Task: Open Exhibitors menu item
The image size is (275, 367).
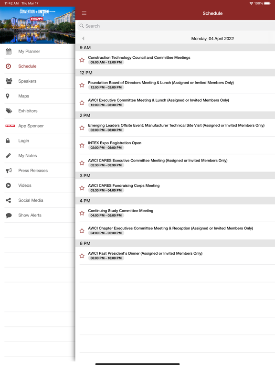Action: [x=37, y=111]
